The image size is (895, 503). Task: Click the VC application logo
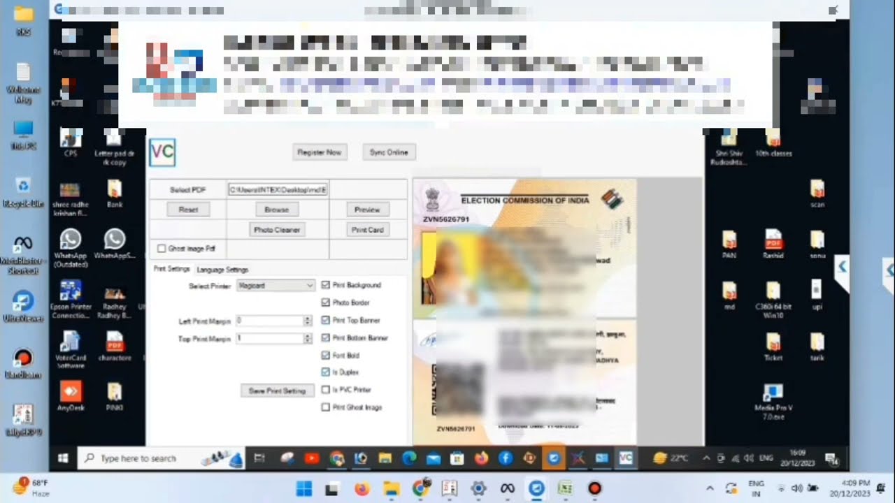(x=162, y=152)
